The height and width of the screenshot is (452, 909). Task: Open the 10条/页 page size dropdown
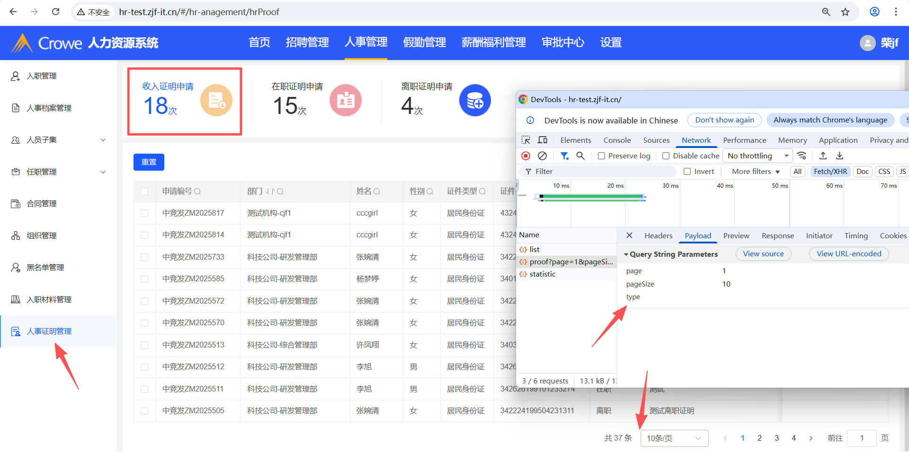pos(674,438)
